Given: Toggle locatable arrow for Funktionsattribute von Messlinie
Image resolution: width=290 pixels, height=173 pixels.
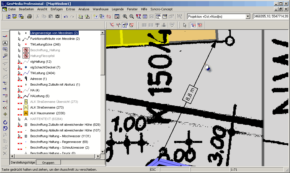Looking at the screenshot, I should point(19,39).
